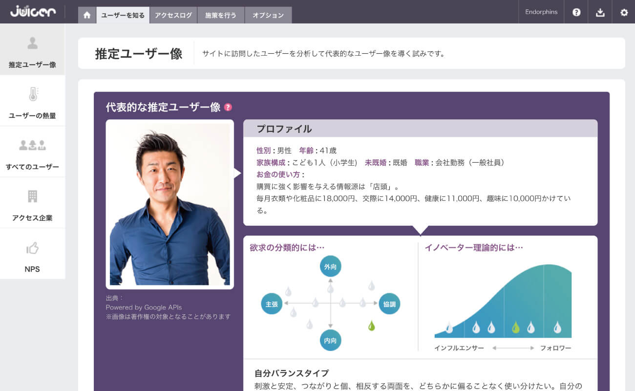
Task: Click the download icon in header
Action: [600, 12]
